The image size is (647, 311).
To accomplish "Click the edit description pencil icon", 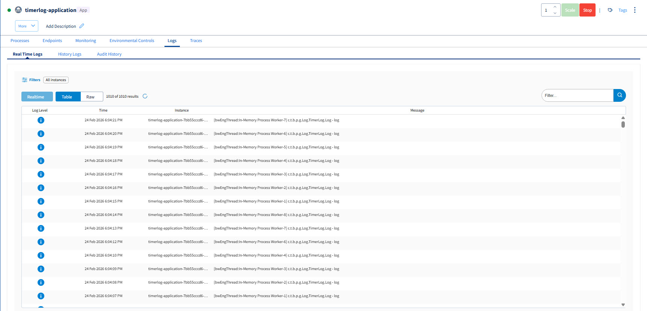I will pos(82,26).
